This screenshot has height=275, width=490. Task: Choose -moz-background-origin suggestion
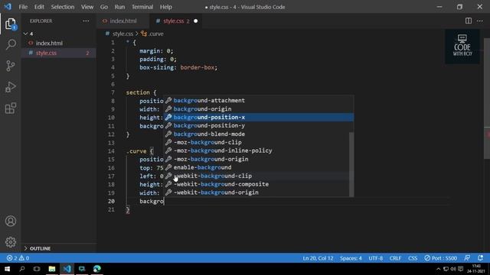(259, 159)
